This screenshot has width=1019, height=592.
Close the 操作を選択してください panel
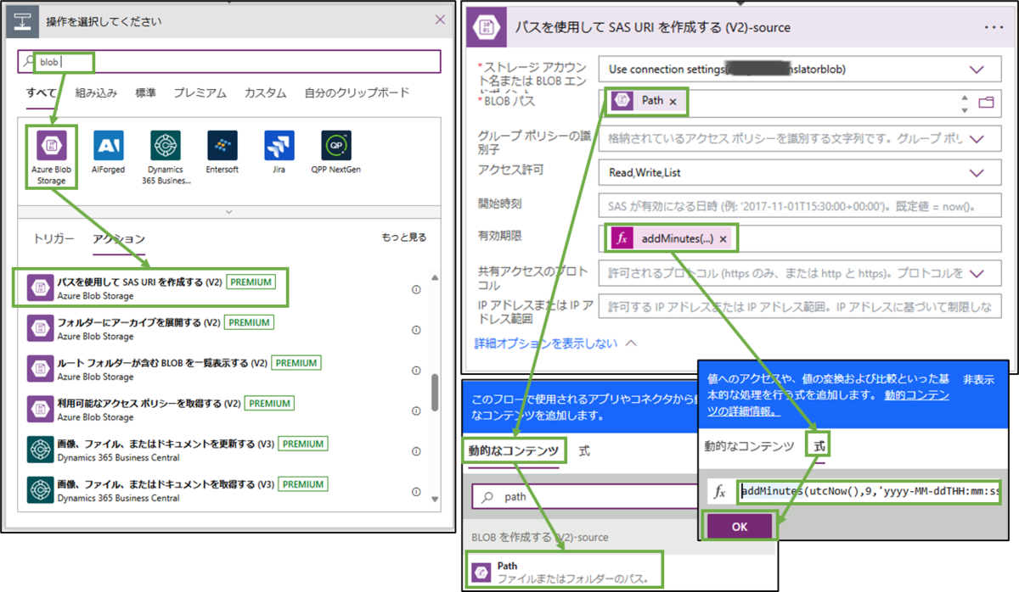tap(440, 20)
